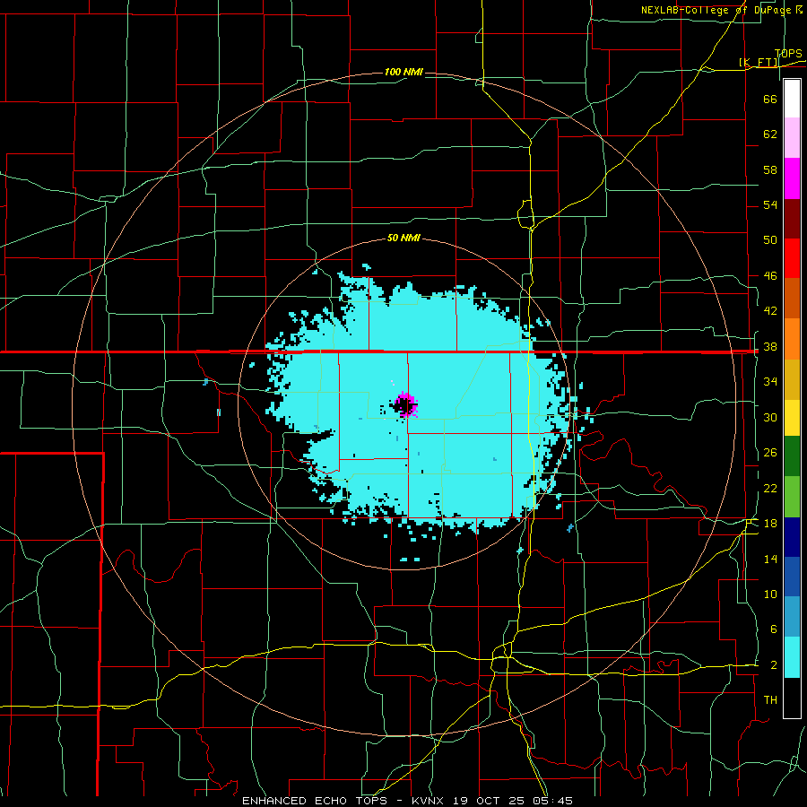Screen dimensions: 807x807
Task: Click the legend value "62"
Action: (x=770, y=134)
